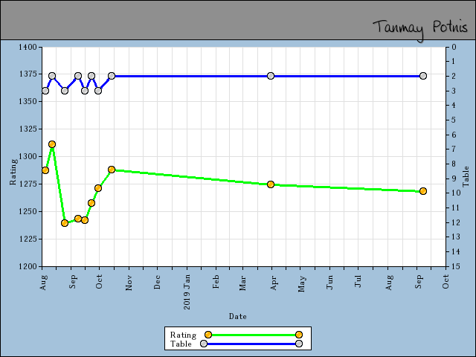The image size is (476, 357).
Task: Click the 10 label on the Table axis
Action: [x=456, y=193]
